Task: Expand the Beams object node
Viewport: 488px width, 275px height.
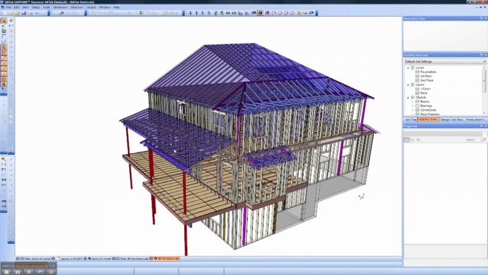Action: (413, 101)
